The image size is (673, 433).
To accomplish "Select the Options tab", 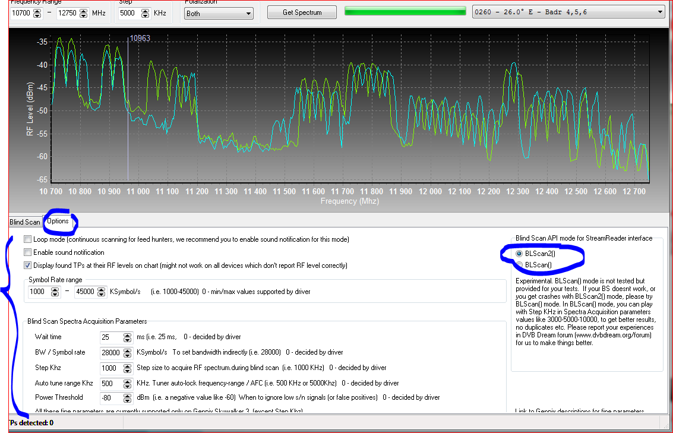I will (x=58, y=222).
